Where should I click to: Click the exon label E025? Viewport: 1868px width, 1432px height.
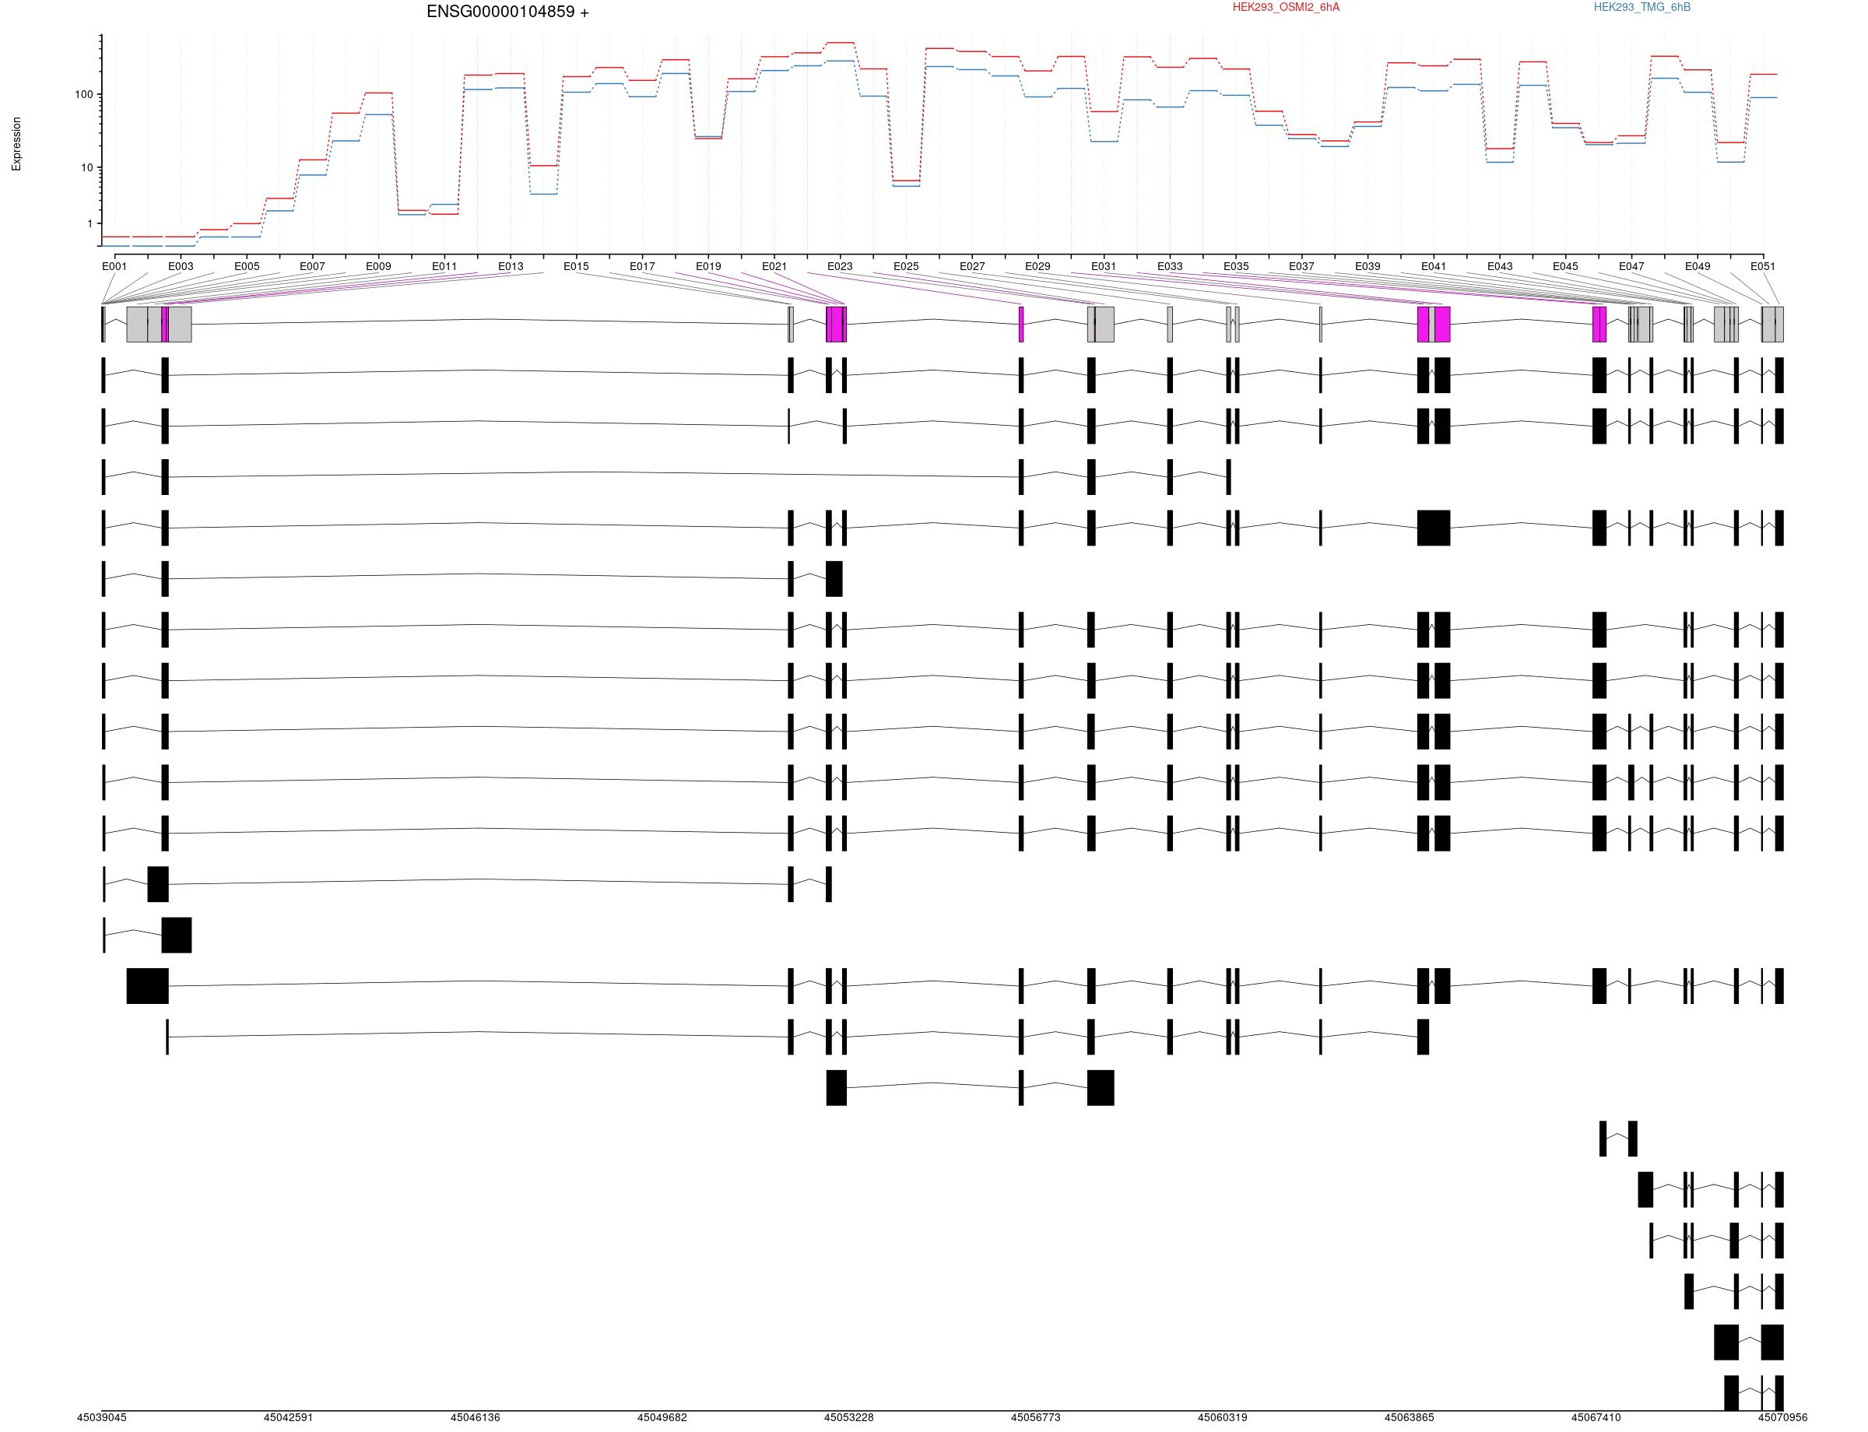coord(906,266)
